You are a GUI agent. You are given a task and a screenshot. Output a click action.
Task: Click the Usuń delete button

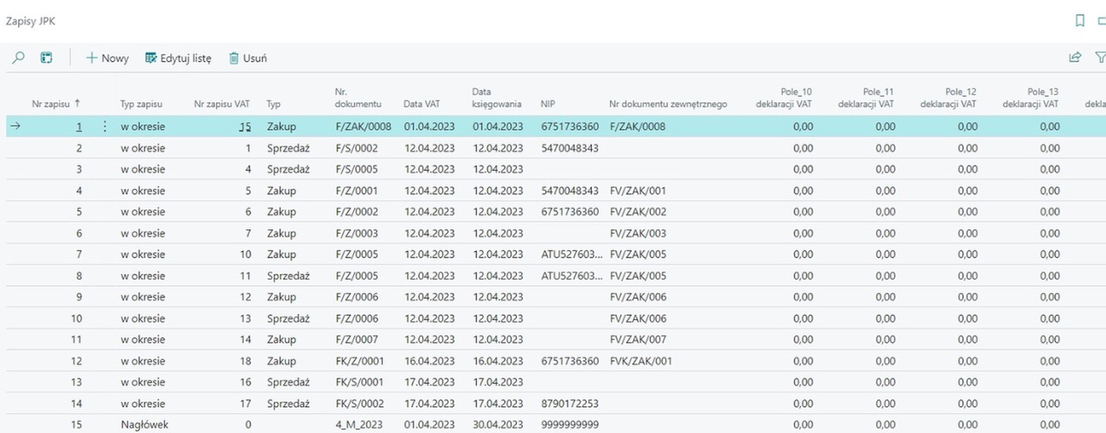(248, 58)
